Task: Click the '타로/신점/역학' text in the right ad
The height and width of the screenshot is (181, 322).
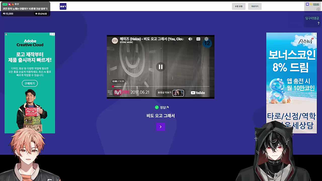Action: 291,116
